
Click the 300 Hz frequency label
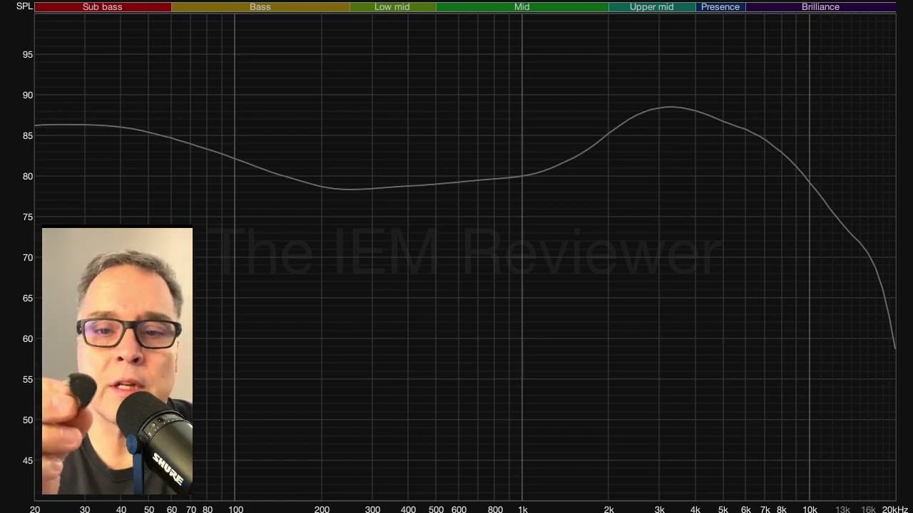372,509
